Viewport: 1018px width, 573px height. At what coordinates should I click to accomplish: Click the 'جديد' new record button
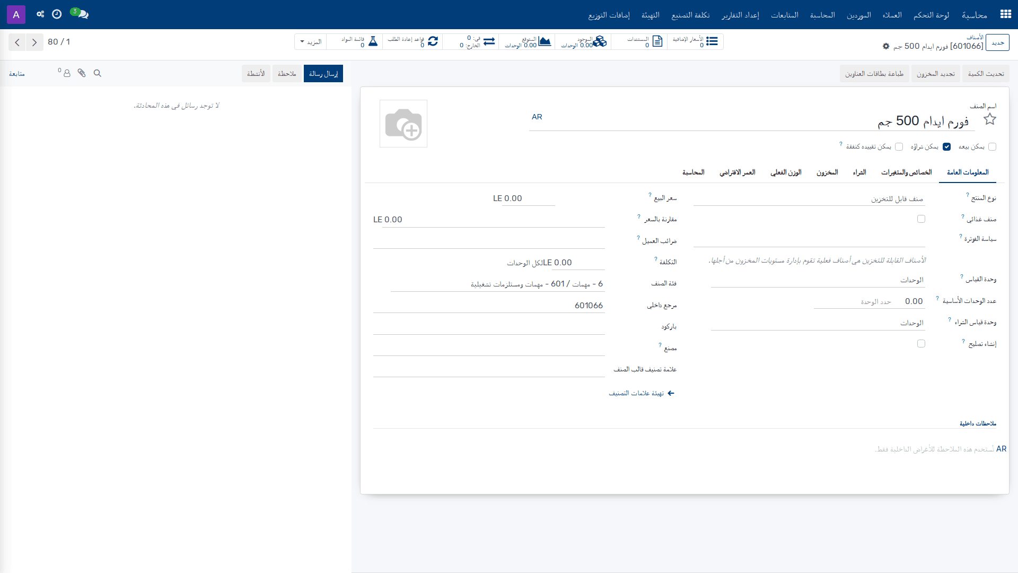[x=998, y=42]
